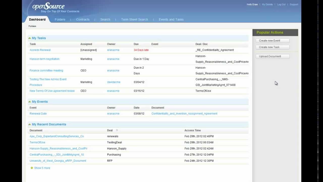Show 5 more recent documents
This screenshot has height=182, width=323.
coord(42,168)
